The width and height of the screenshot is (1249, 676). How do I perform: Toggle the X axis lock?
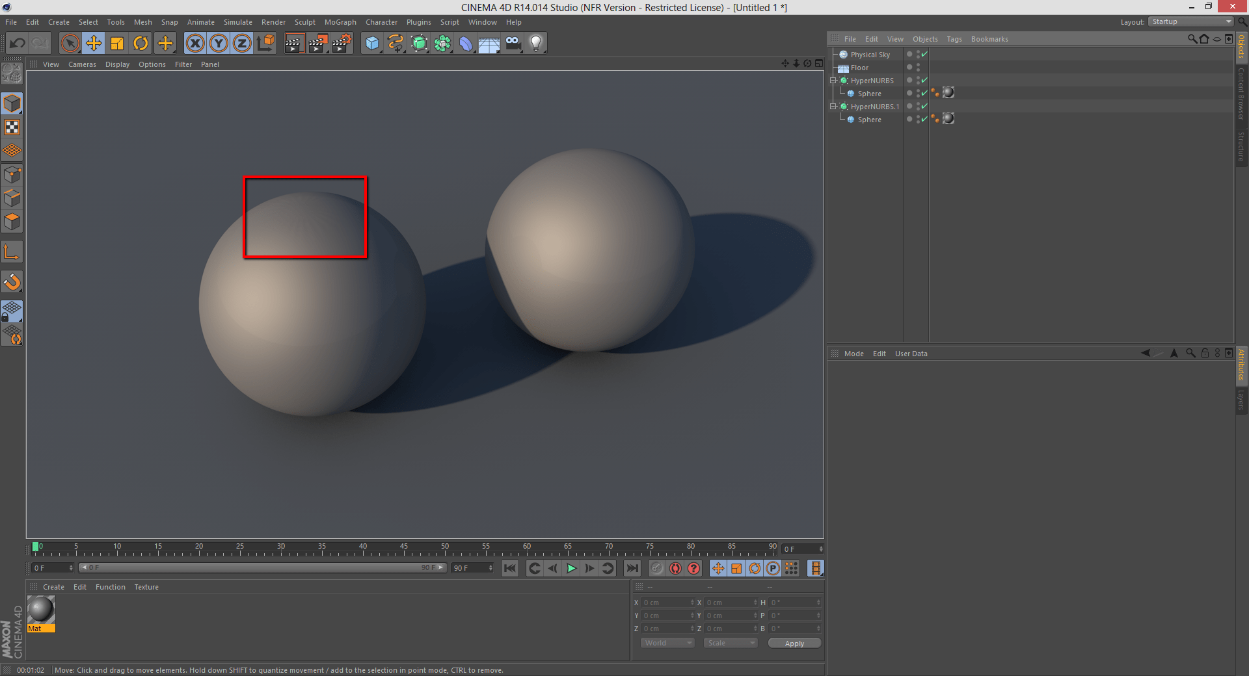195,43
